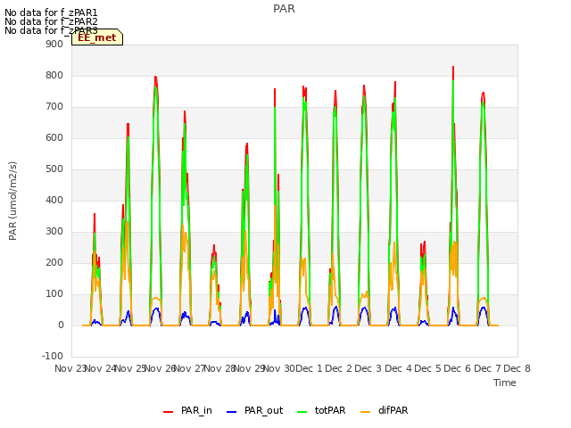Click the 400 y-axis tick label

pos(54,200)
